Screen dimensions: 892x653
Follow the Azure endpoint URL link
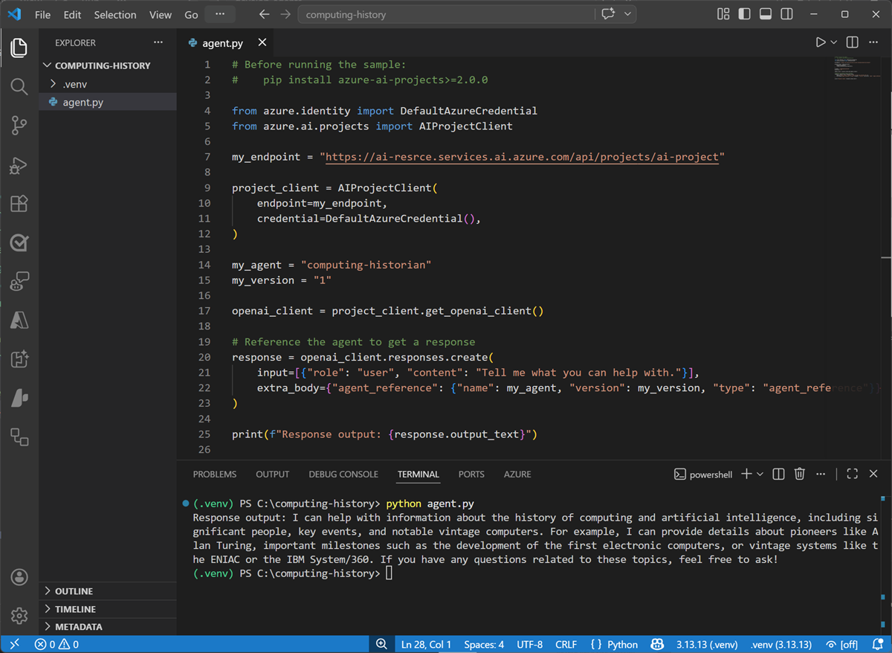[x=520, y=157]
